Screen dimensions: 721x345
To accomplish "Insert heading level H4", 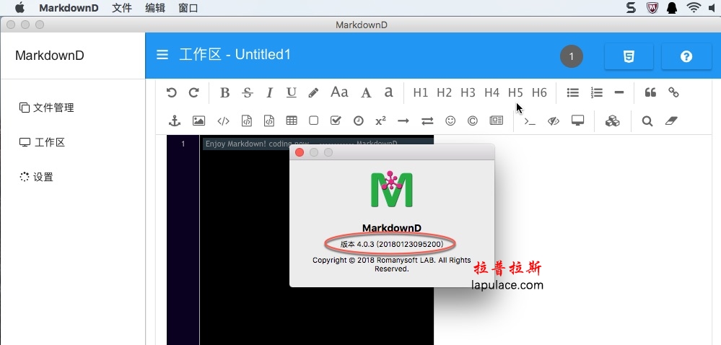I will pos(491,92).
